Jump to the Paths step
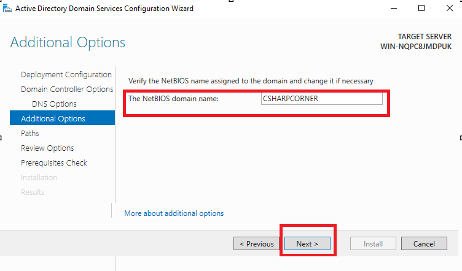The image size is (462, 271). pyautogui.click(x=29, y=134)
